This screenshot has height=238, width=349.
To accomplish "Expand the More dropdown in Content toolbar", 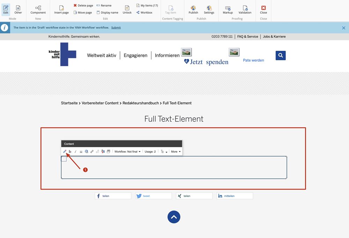I will tap(176, 152).
